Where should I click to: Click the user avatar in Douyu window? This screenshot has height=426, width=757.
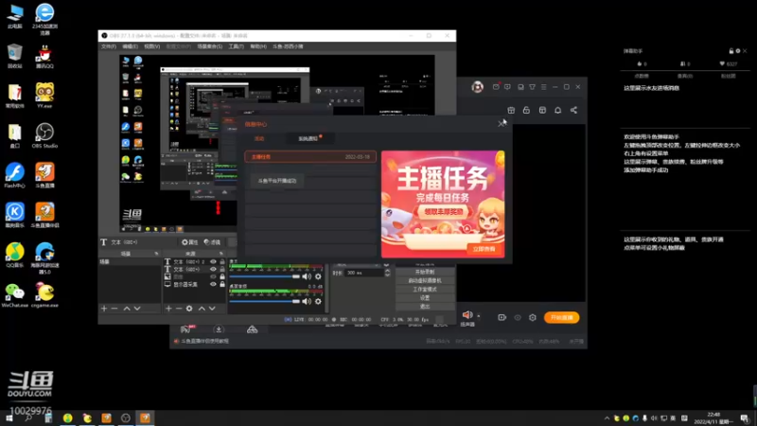coord(478,87)
